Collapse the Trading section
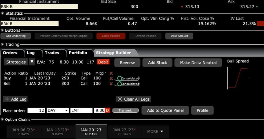The width and height of the screenshot is (264, 139). [x=2, y=44]
